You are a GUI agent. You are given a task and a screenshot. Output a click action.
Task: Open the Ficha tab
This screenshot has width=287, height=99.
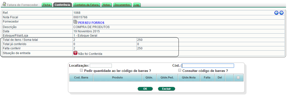pyautogui.click(x=47, y=5)
